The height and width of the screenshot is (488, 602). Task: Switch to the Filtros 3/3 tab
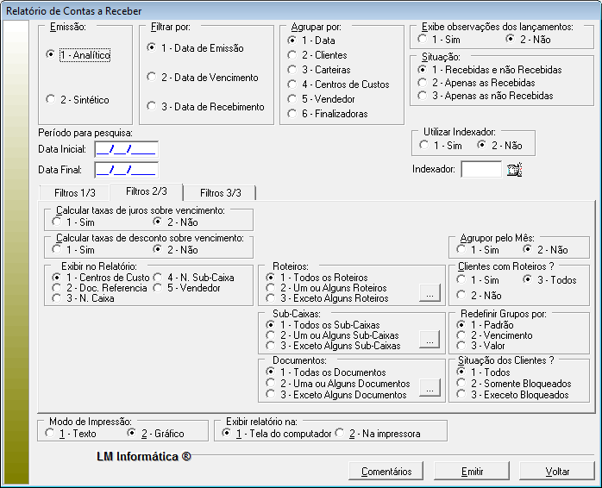(220, 192)
